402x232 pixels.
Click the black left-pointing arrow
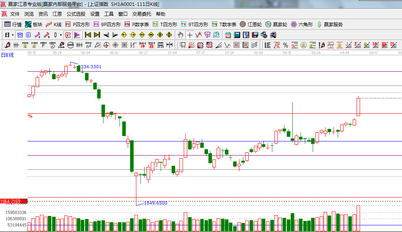(x=106, y=35)
